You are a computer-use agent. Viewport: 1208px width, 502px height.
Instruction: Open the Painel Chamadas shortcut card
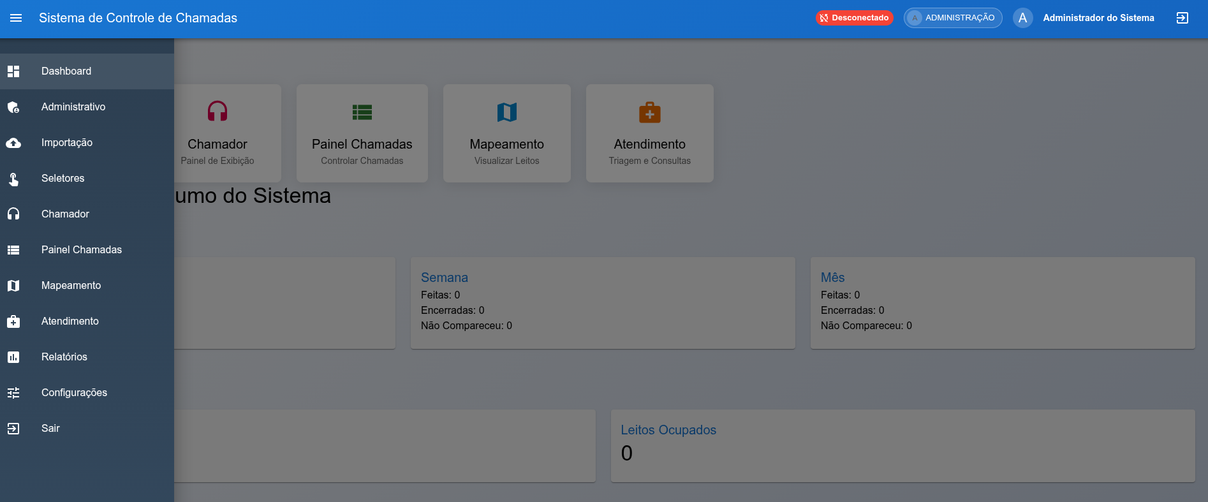pos(362,133)
